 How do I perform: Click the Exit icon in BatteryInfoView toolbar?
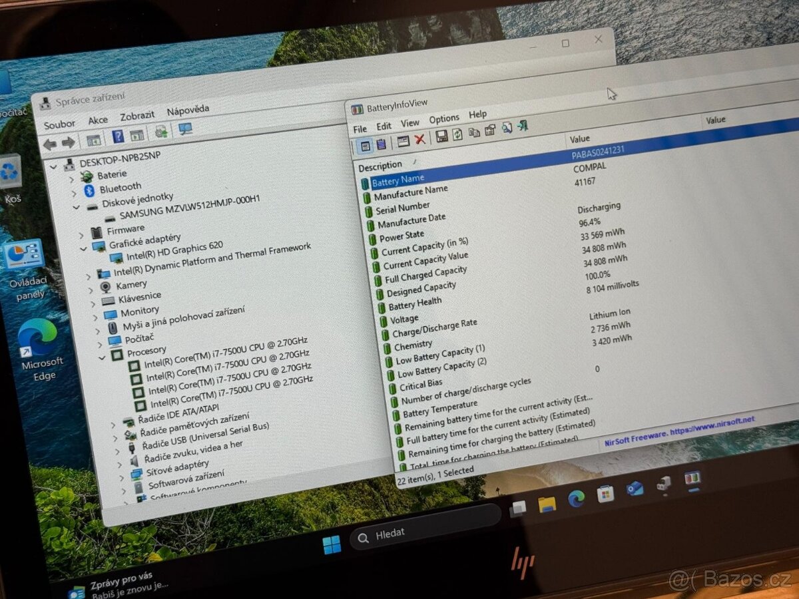[523, 126]
